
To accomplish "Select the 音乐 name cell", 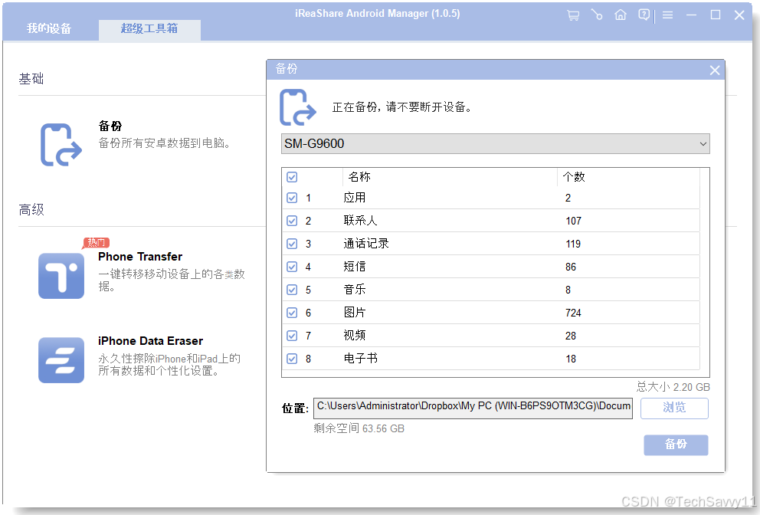I will tap(354, 290).
